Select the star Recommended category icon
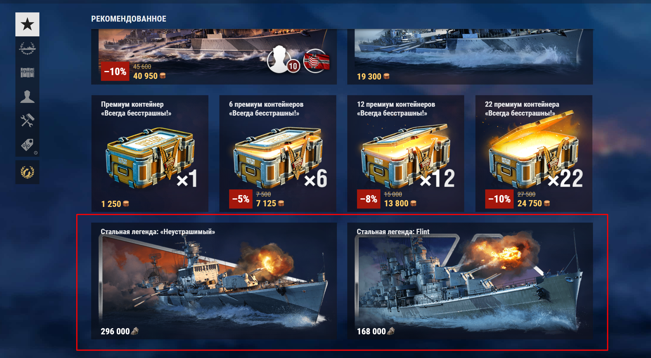 coord(27,24)
